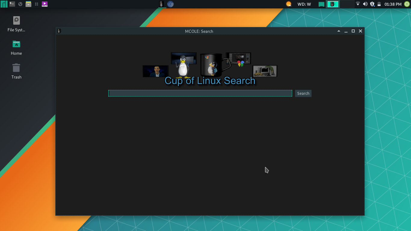Open the Wi-Fi network indicator
This screenshot has width=411, height=231.
358,4
